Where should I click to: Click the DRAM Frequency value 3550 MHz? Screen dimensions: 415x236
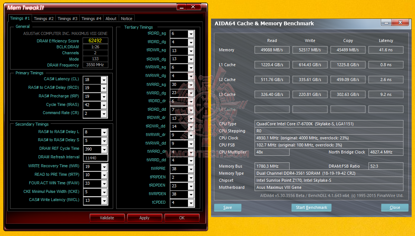pyautogui.click(x=95, y=65)
